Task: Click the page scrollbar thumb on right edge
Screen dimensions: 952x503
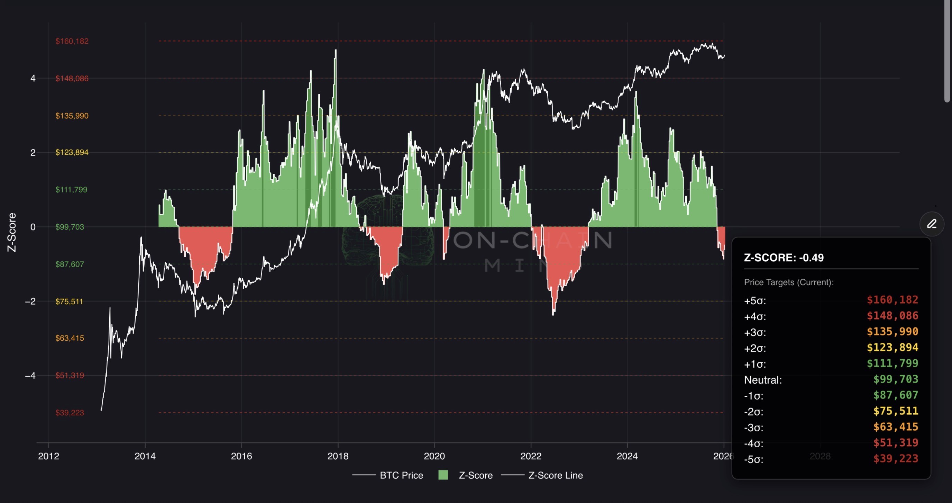Action: (947, 52)
